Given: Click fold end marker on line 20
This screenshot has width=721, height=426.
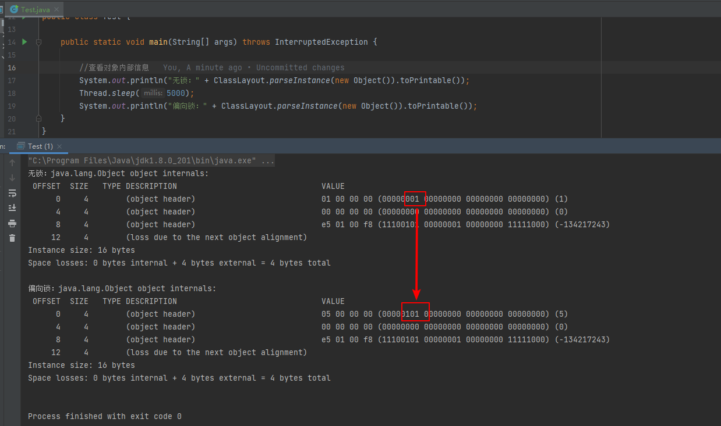Looking at the screenshot, I should (38, 119).
